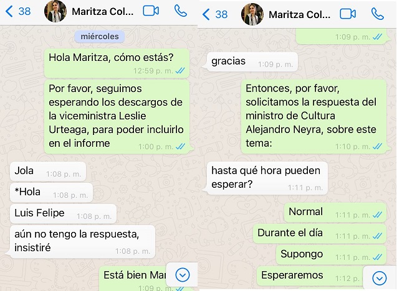Tap the 'Luis Felipe' message bubble
Screen dimensions: 397x291
pos(63,214)
